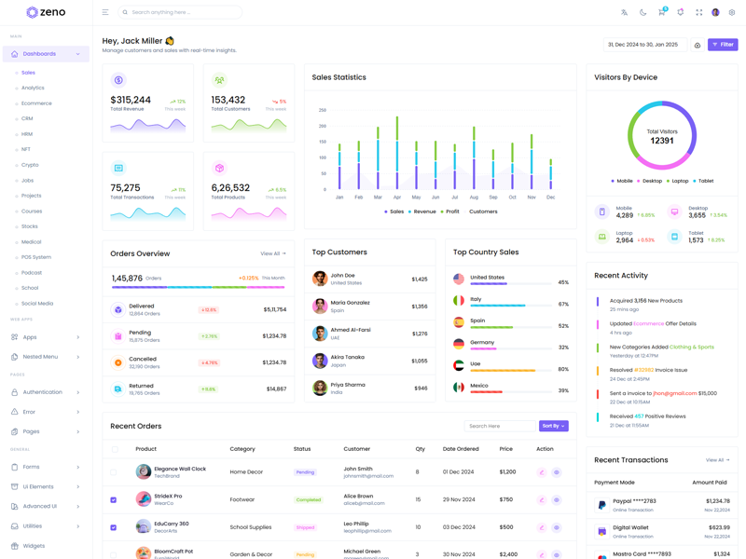
Task: Check the Elegance Wall Clock order checkbox
Action: click(114, 472)
